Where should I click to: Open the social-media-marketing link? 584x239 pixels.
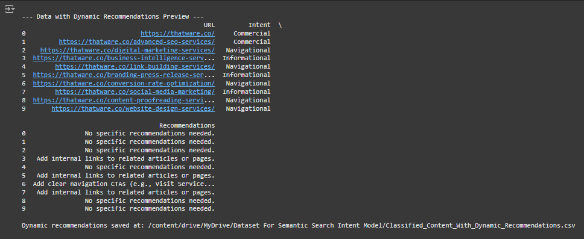pos(135,92)
